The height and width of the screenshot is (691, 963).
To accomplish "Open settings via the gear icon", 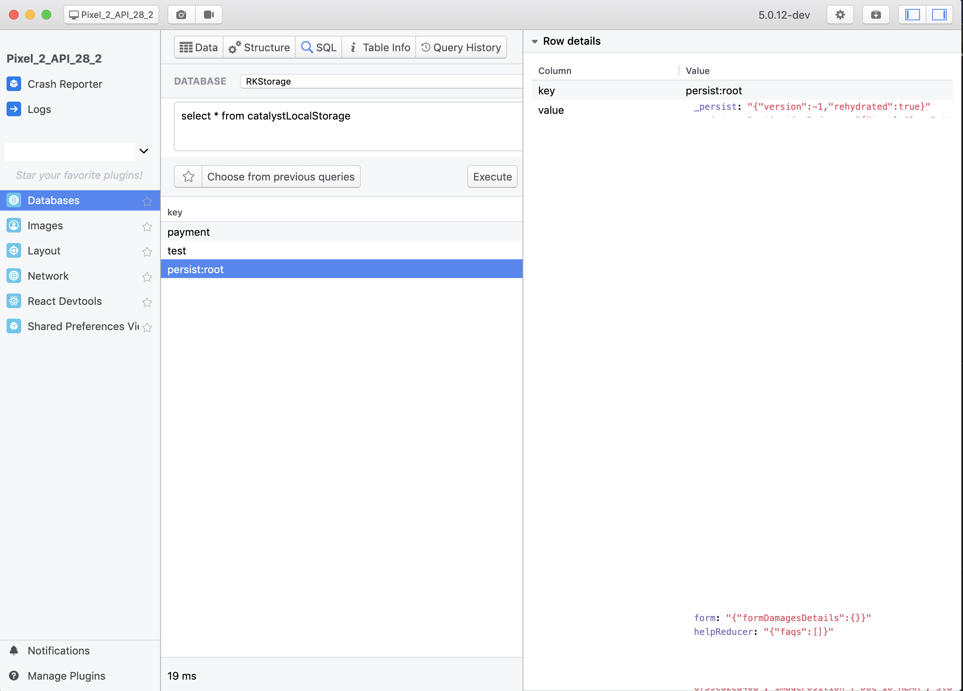I will 840,15.
